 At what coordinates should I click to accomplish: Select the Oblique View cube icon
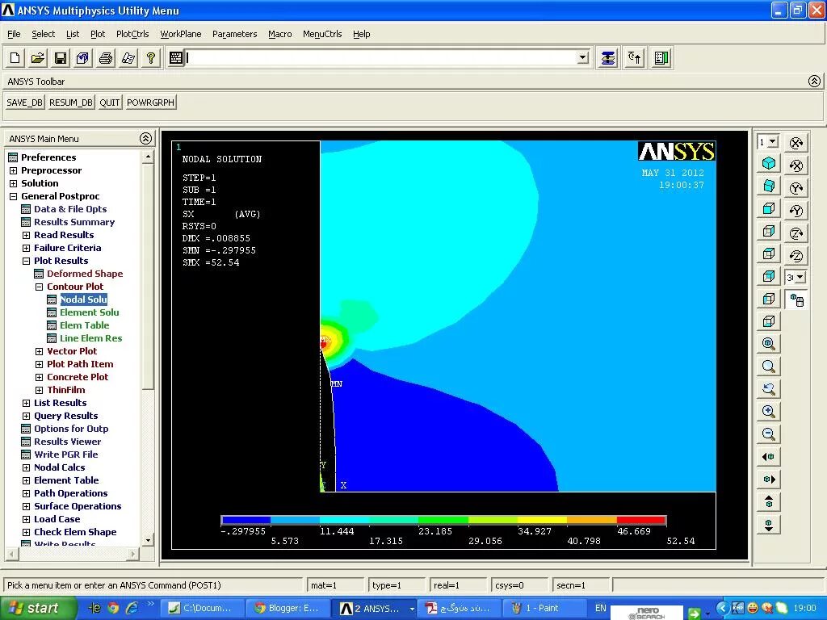pyautogui.click(x=769, y=186)
